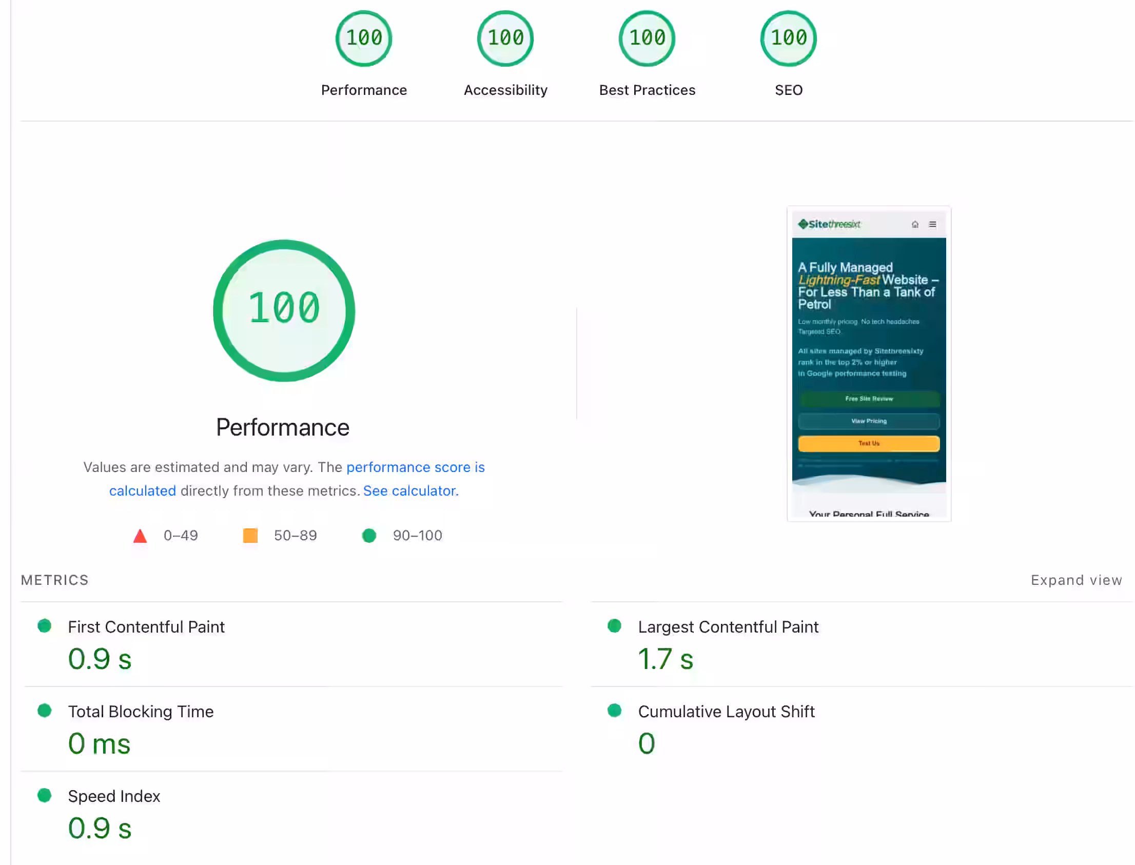Click the orange 50–89 legend square
The height and width of the screenshot is (865, 1135).
250,536
